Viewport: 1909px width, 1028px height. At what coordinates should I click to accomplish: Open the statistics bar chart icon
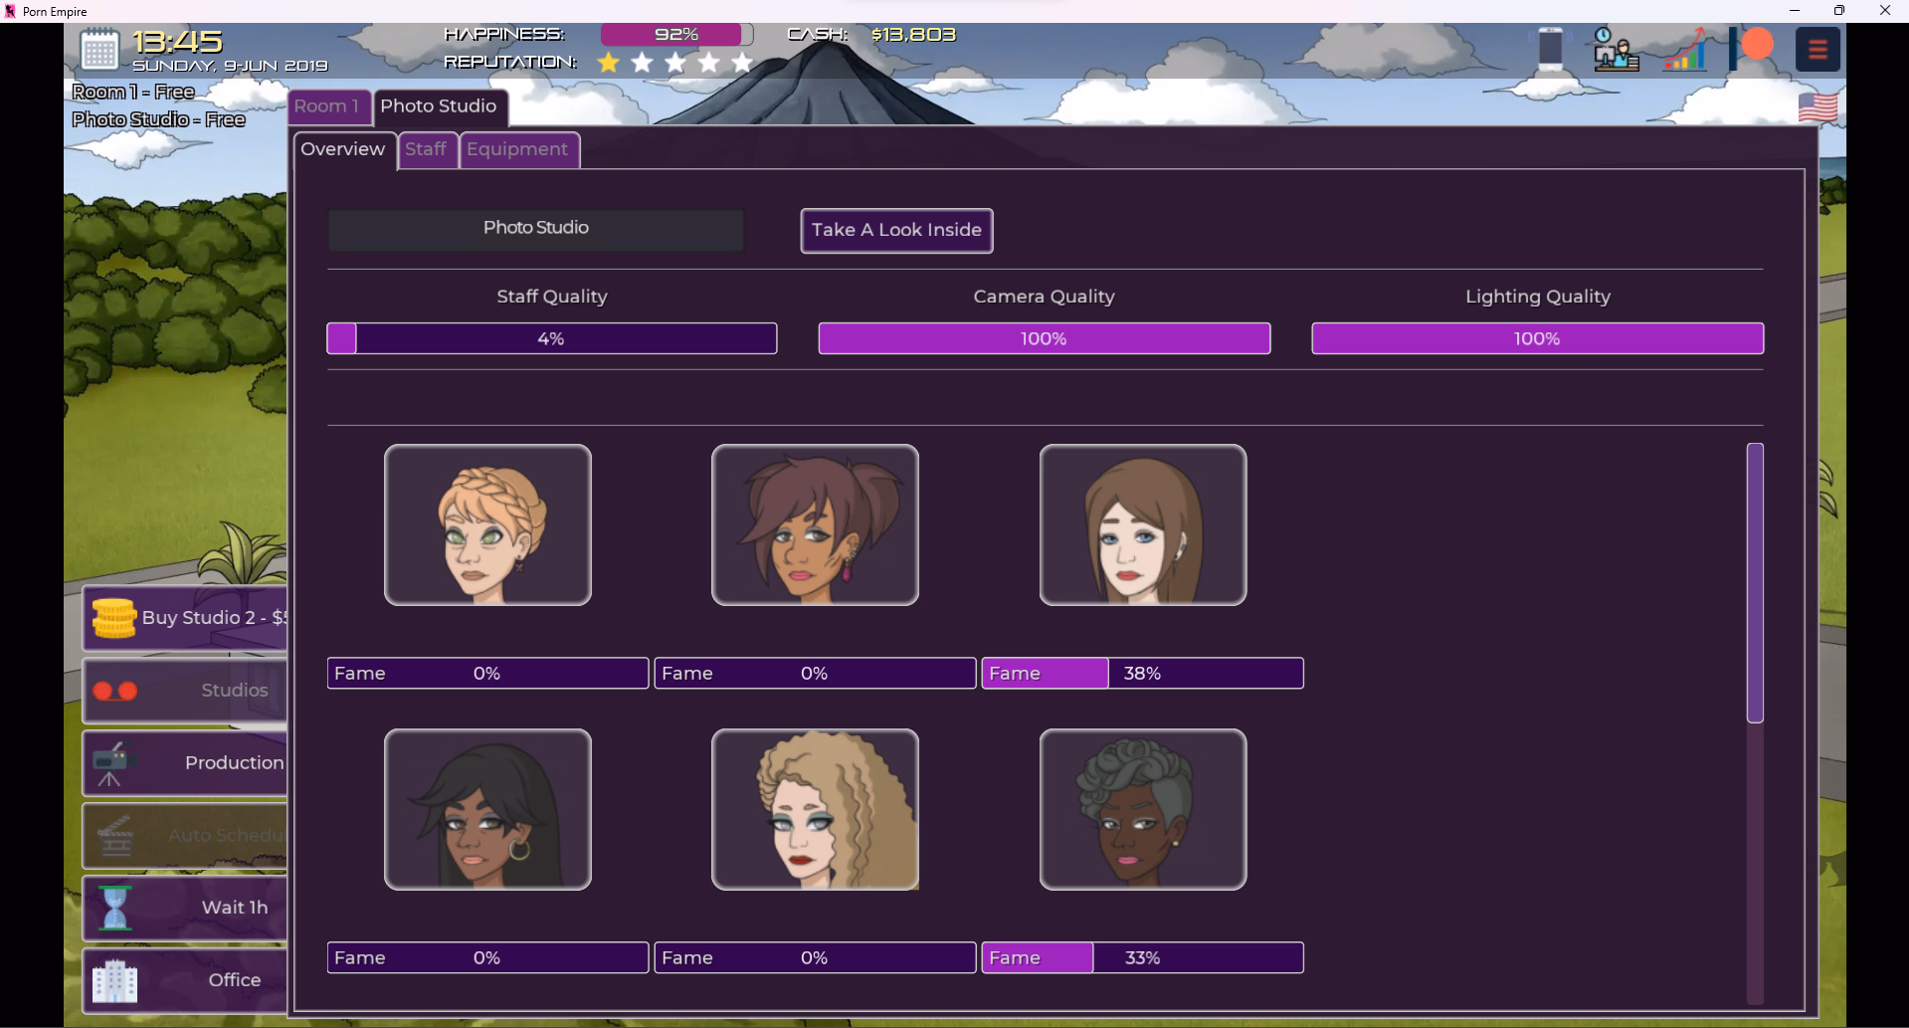point(1686,50)
